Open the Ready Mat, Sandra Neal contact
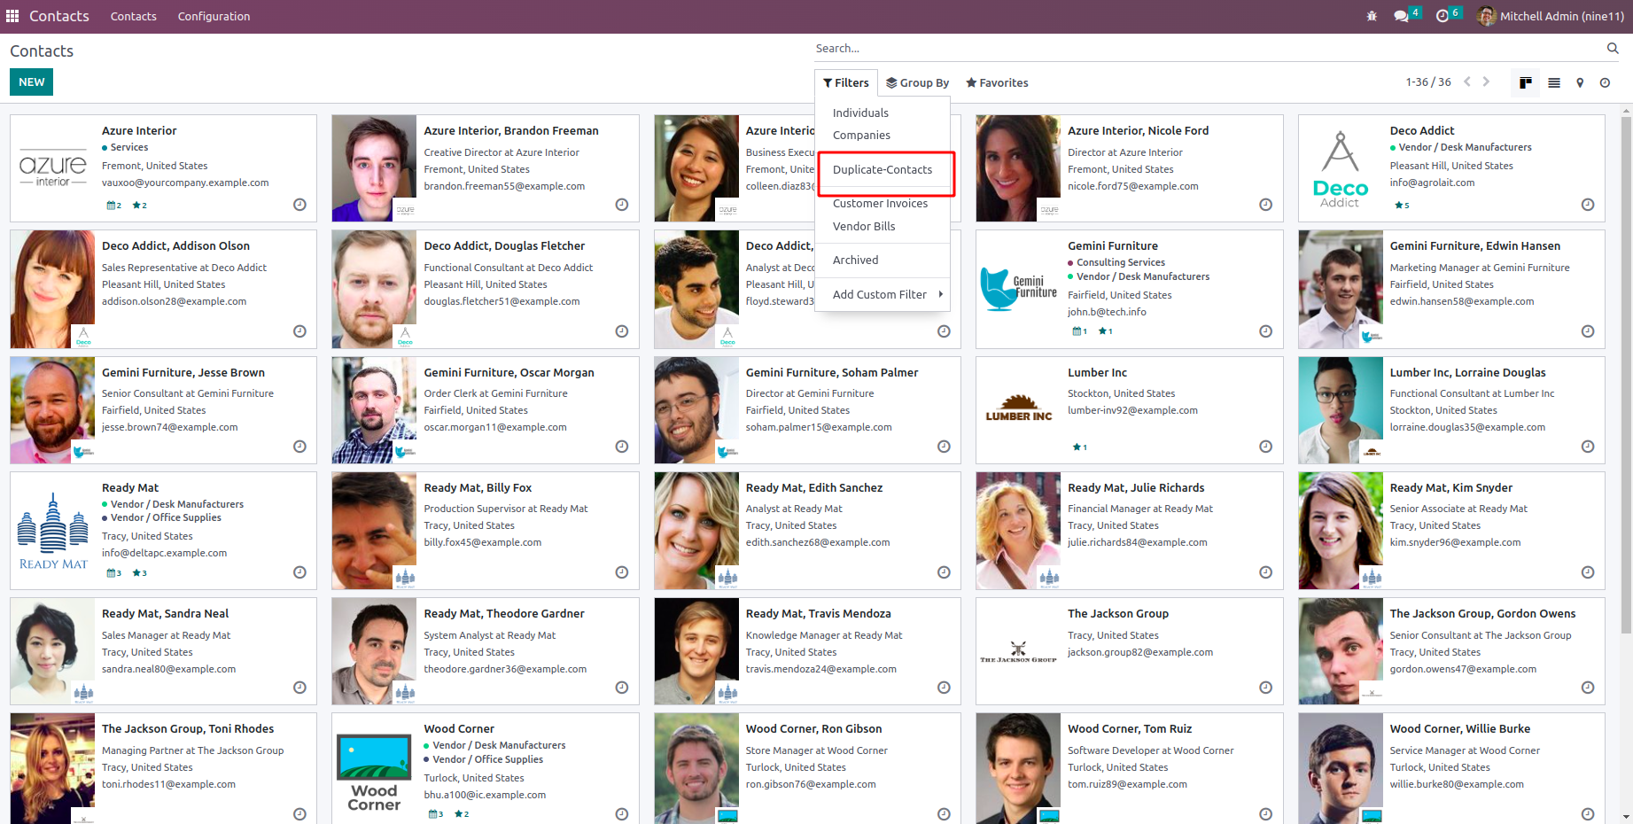This screenshot has height=824, width=1633. (163, 651)
